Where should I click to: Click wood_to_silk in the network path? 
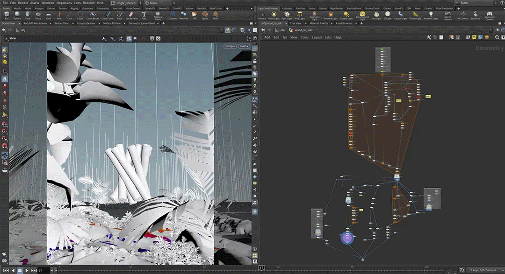303,30
